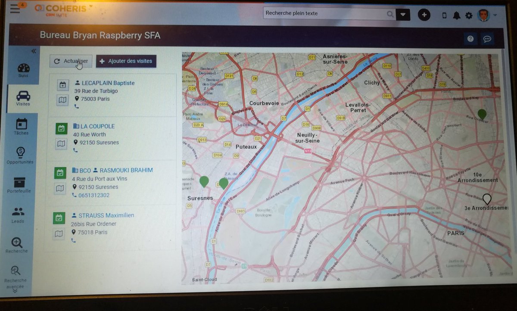Open the mobile device icon

[445, 16]
